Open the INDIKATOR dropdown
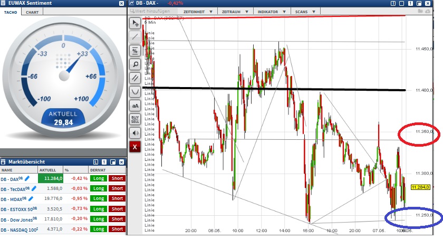Image resolution: width=443 pixels, height=239 pixels. 272,12
